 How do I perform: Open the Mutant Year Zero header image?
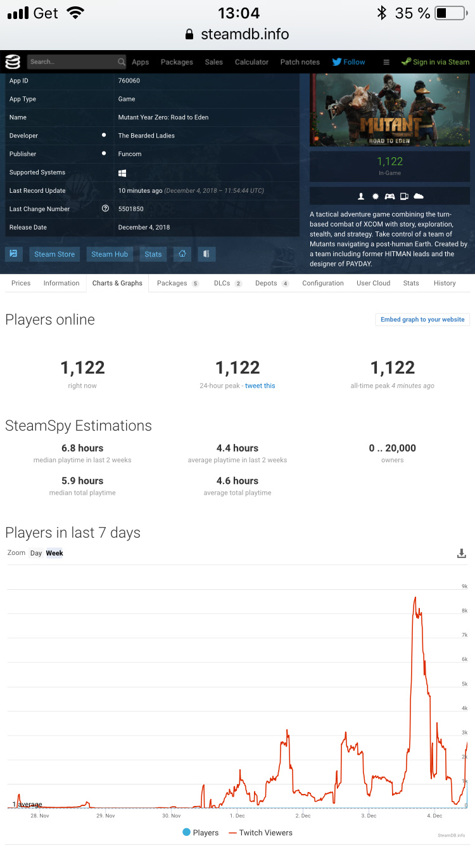pos(389,110)
